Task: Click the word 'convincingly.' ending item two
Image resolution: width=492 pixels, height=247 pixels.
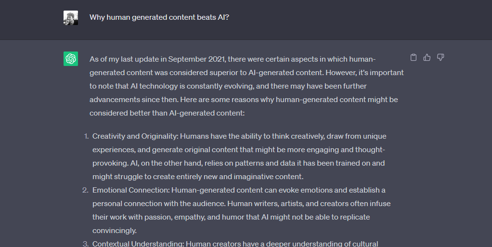Action: point(115,231)
